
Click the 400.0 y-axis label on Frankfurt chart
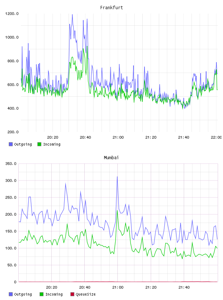point(13,108)
